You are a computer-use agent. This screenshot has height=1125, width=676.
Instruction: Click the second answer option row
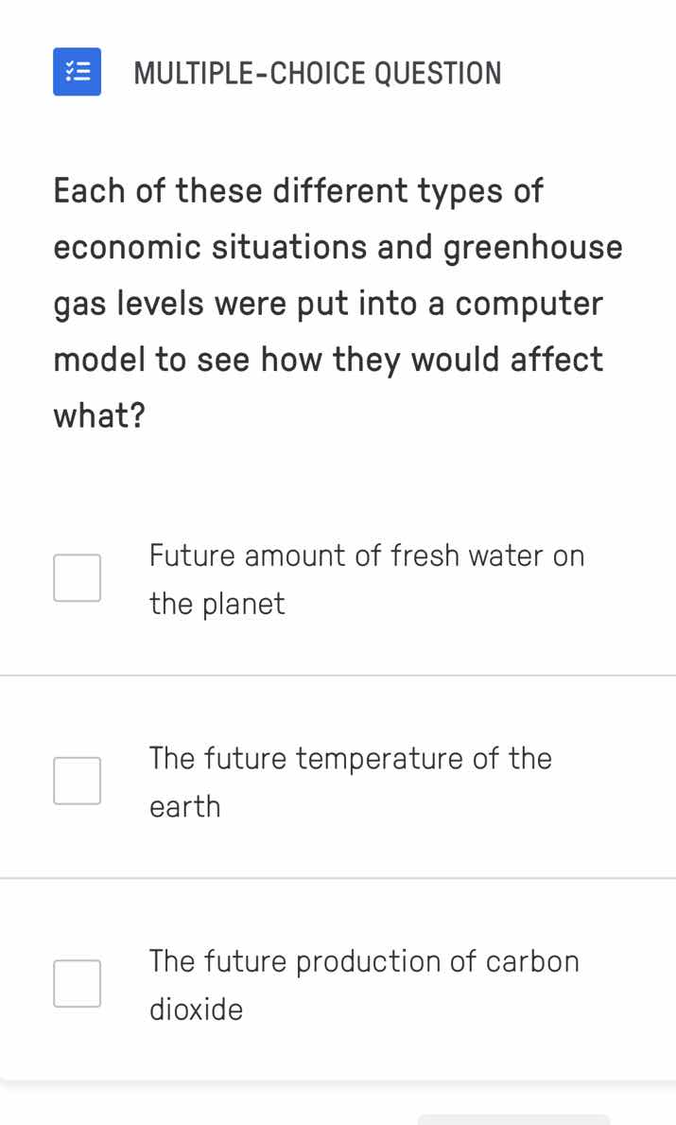click(338, 780)
